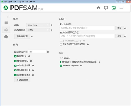
Task: Toggle 保存工作区文件时保存密码 checkbox
Action: click(x=61, y=44)
